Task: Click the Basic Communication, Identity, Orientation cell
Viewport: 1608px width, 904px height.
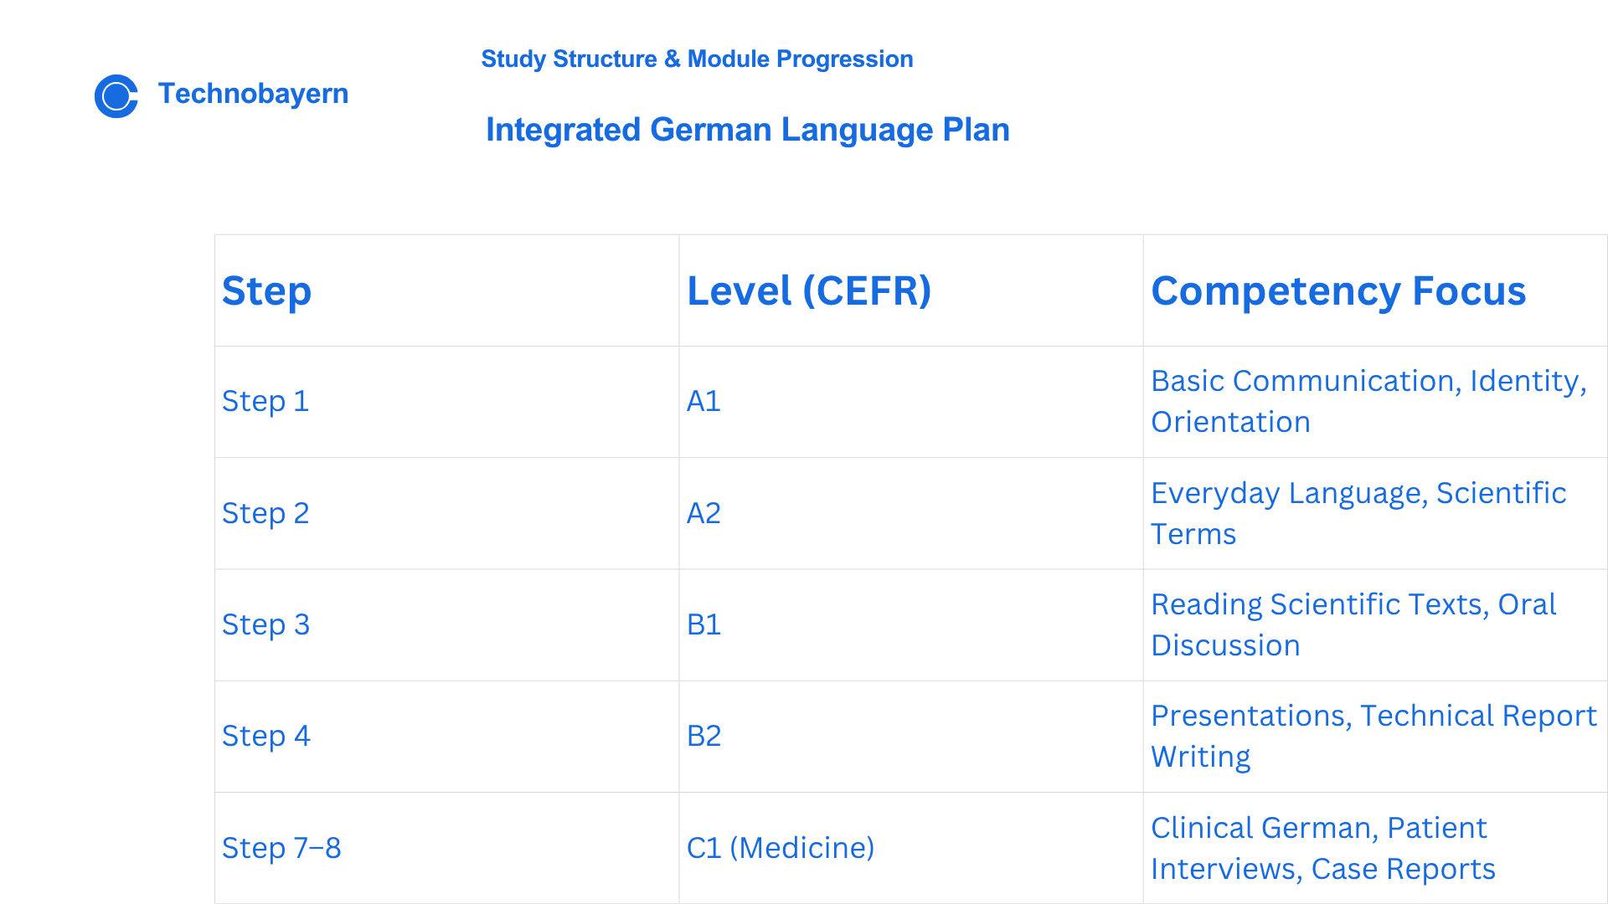Action: pos(1375,402)
